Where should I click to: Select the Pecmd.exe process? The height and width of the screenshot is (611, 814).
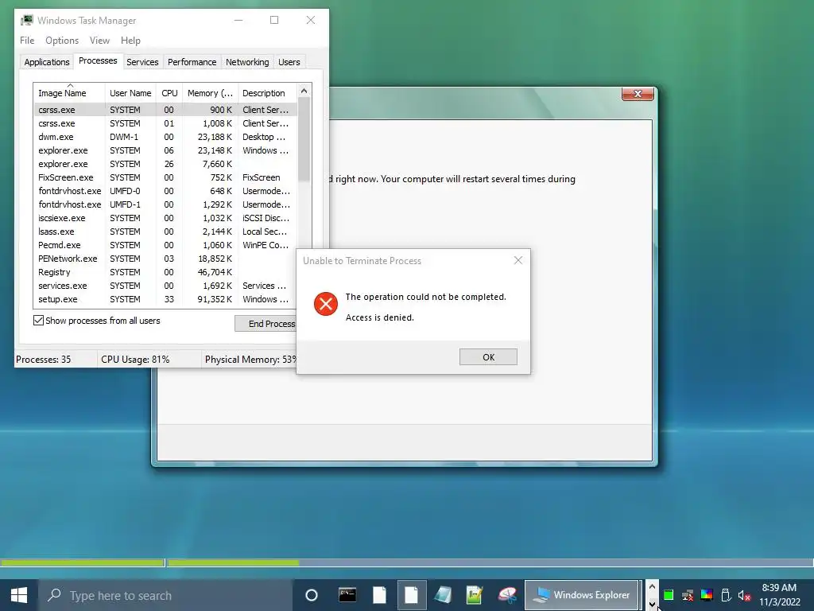(165, 245)
